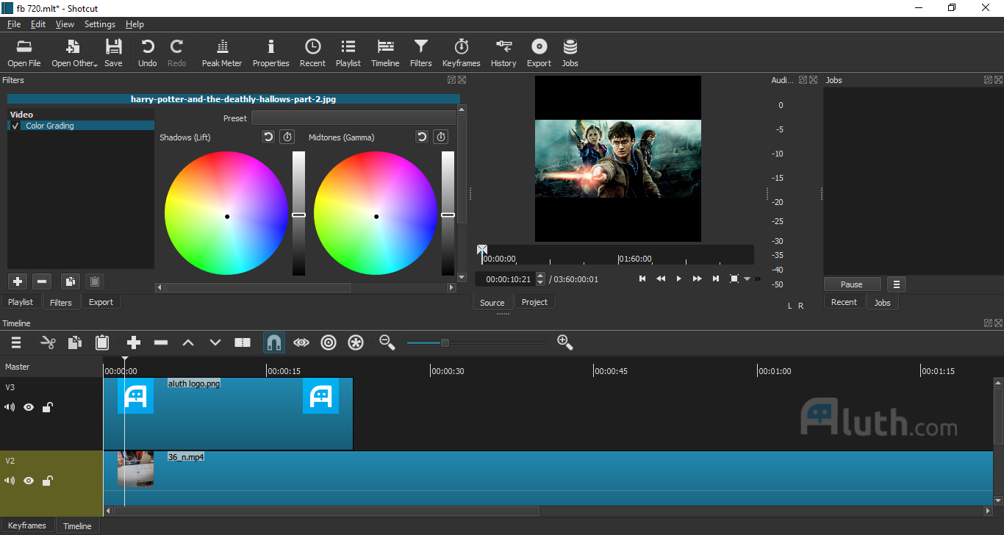Reset the Shadows (Lift) color wheel
Image resolution: width=1004 pixels, height=535 pixels.
pos(269,137)
